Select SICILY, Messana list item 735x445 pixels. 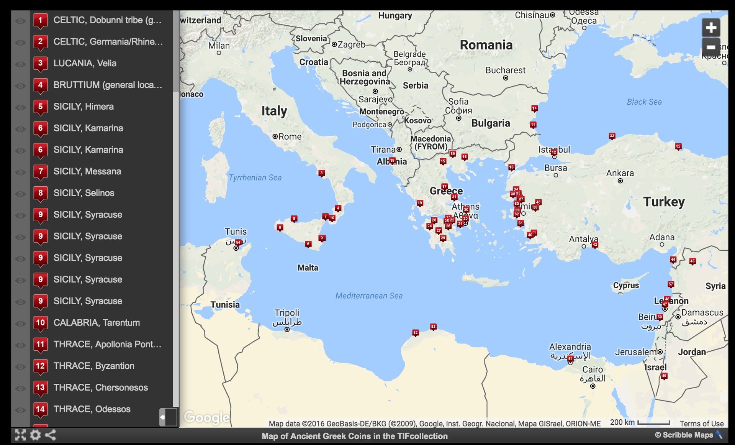click(x=87, y=171)
